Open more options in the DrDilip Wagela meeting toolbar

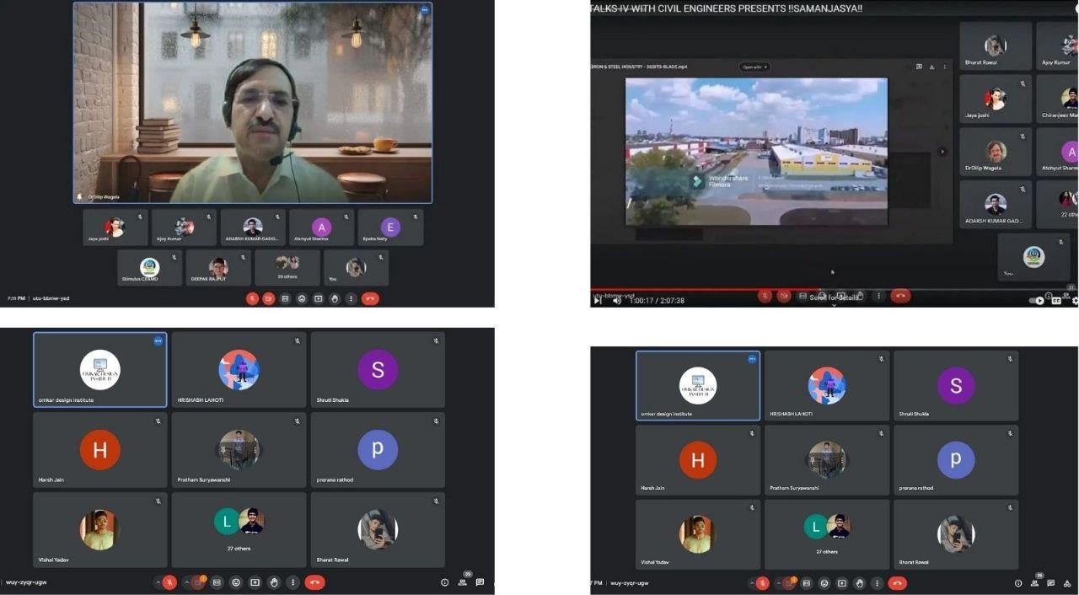(x=352, y=298)
